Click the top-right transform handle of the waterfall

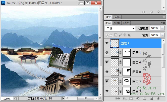coord(77,49)
